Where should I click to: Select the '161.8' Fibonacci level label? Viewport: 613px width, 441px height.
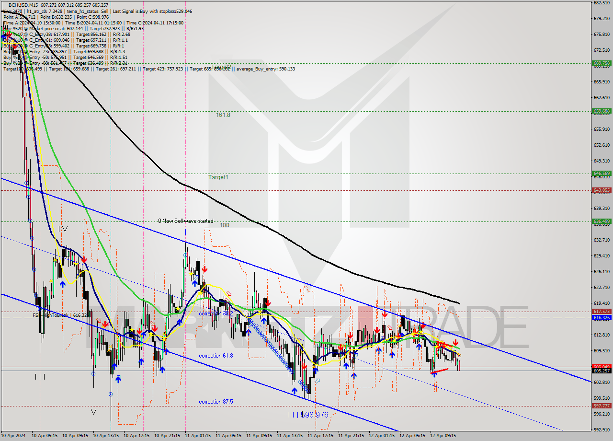(x=223, y=115)
